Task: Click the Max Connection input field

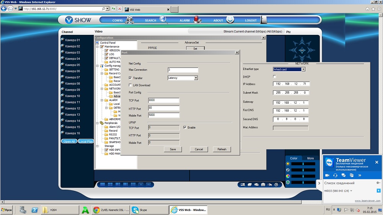Action: (x=183, y=70)
